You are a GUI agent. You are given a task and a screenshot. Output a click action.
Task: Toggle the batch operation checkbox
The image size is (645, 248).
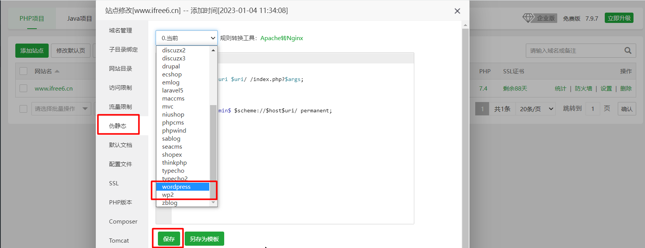[23, 109]
